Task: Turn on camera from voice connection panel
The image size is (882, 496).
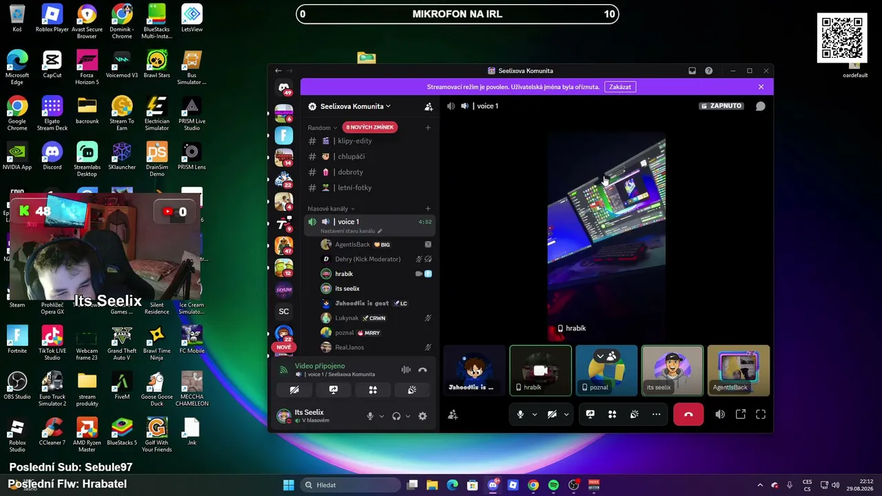Action: click(x=294, y=390)
